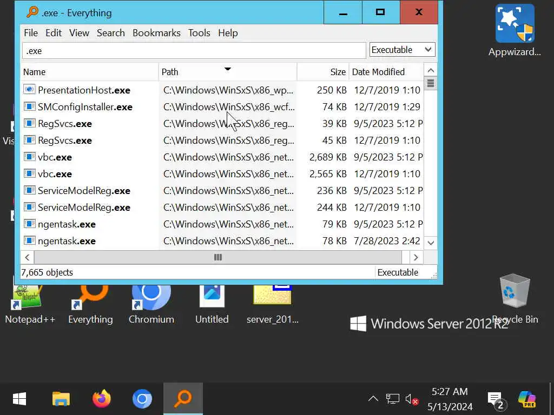Sort results by Path column header

(228, 72)
